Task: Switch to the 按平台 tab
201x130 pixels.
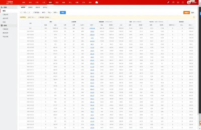Action: point(45,7)
